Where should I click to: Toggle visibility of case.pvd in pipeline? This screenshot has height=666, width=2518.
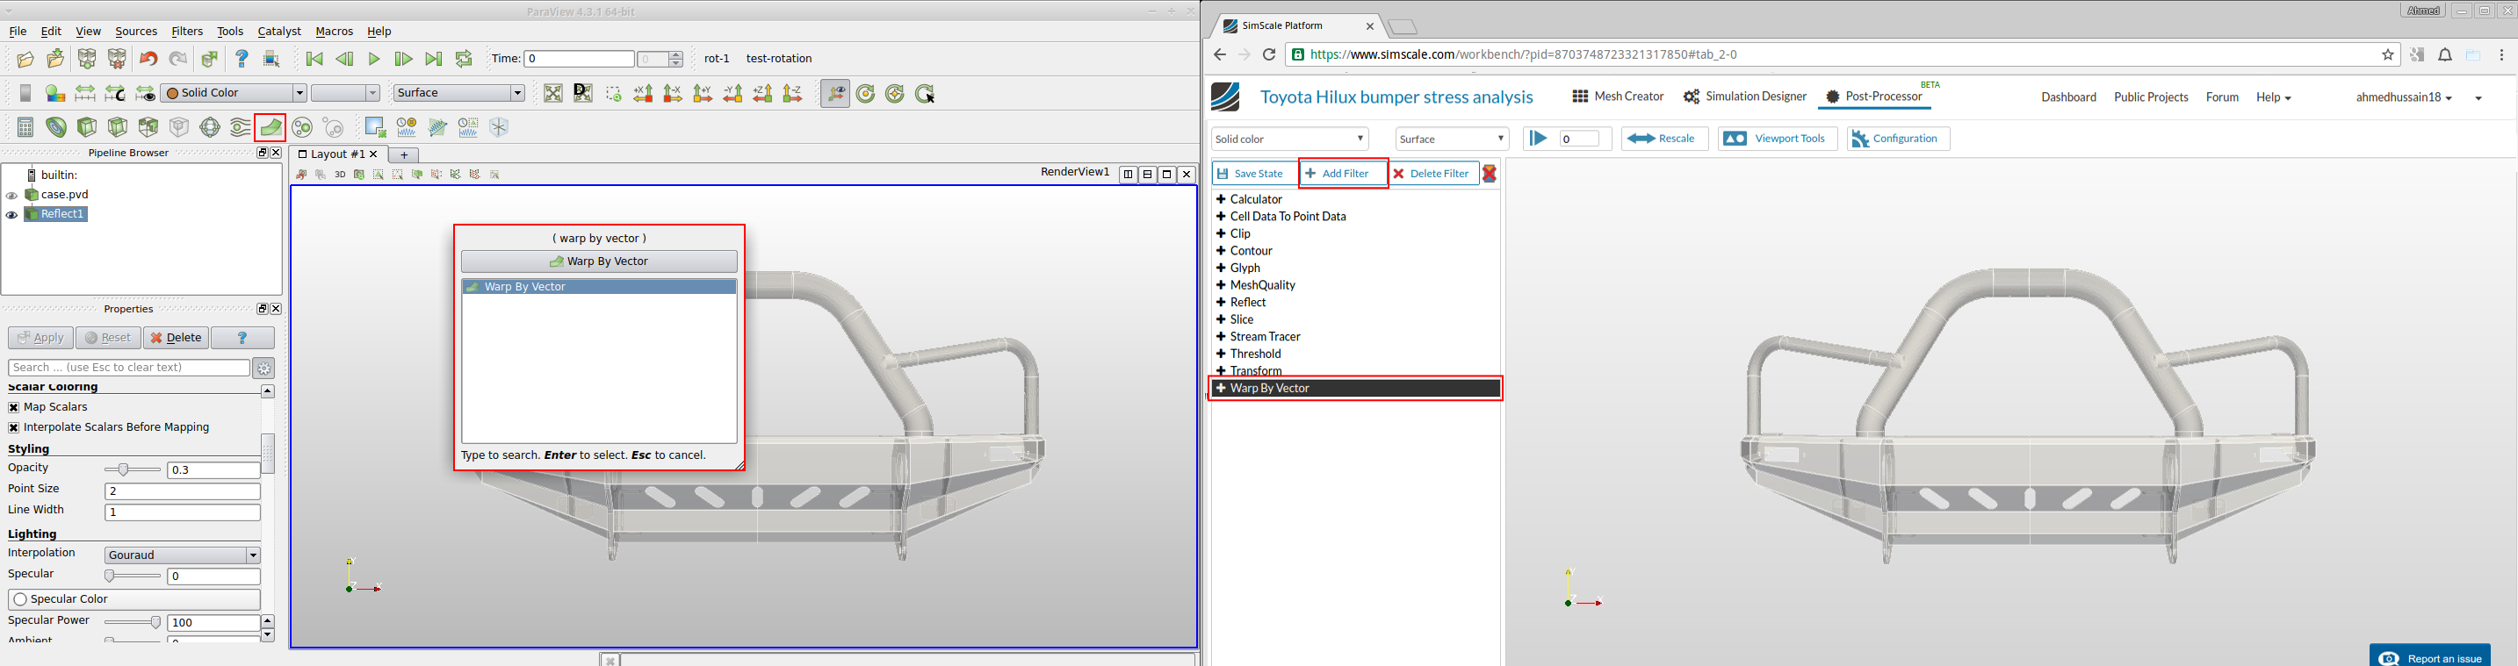tap(11, 196)
